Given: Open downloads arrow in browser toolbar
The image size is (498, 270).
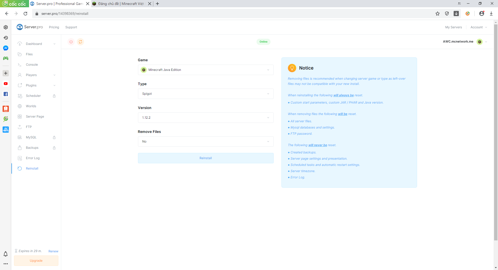Looking at the screenshot, I should (x=491, y=14).
